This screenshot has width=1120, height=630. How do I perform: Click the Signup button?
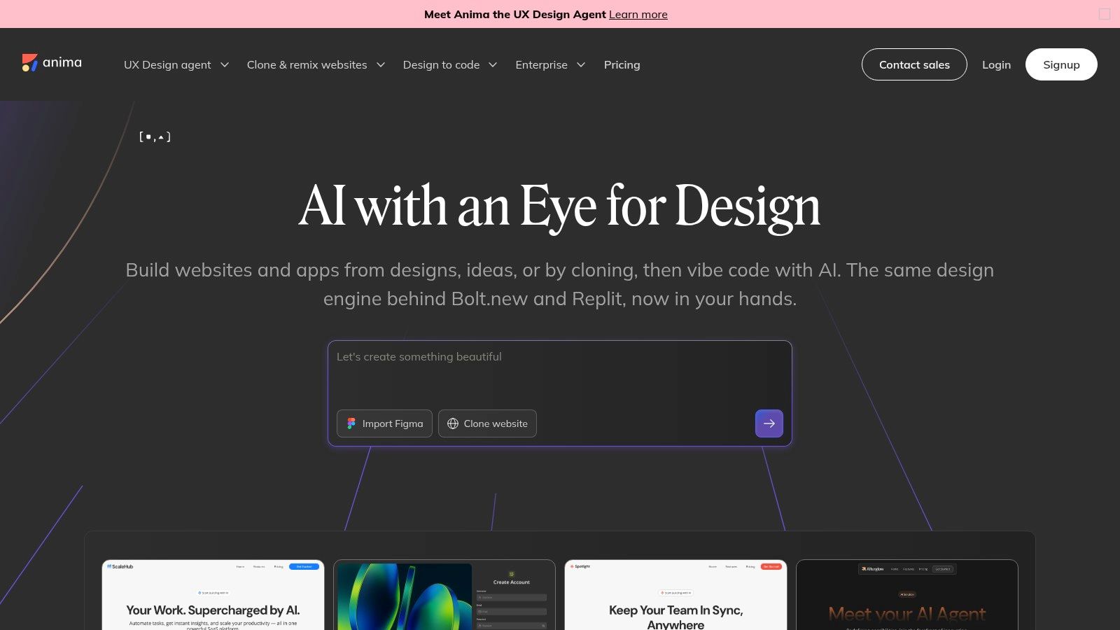coord(1061,64)
